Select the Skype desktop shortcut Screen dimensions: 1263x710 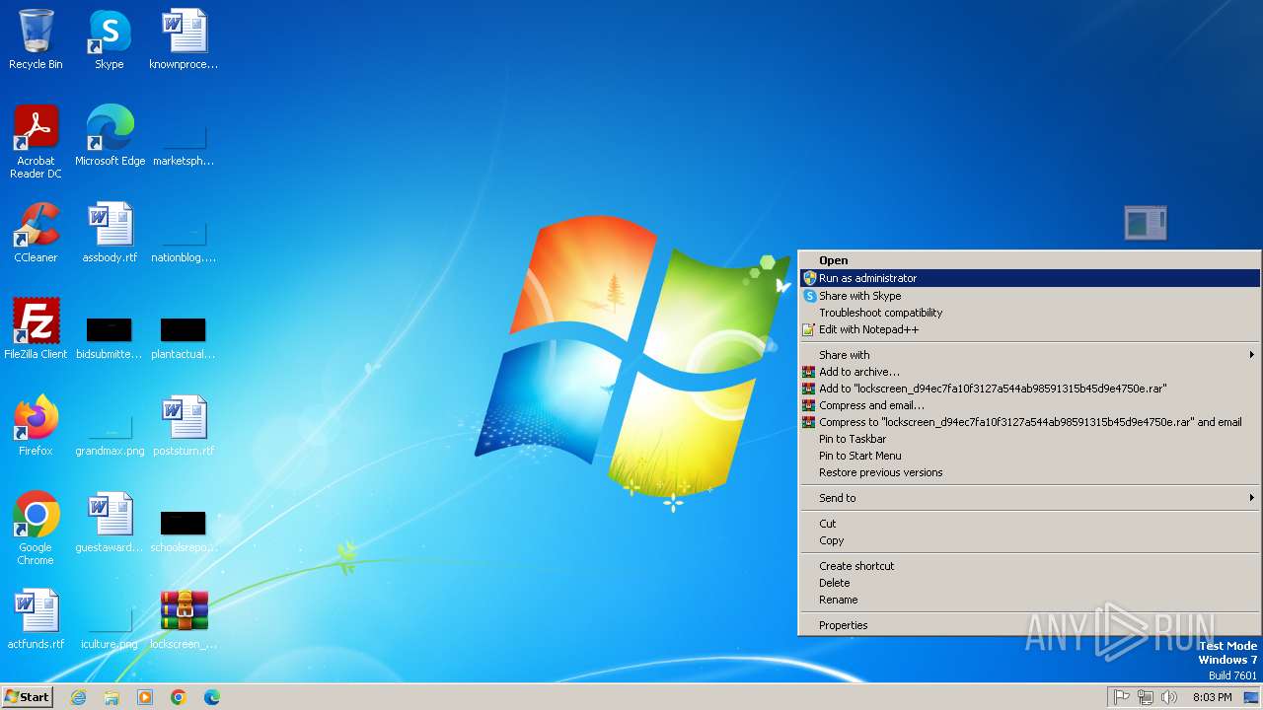pyautogui.click(x=110, y=39)
